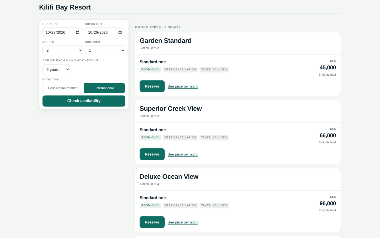Open the check-in date calendar picker icon

click(x=78, y=32)
